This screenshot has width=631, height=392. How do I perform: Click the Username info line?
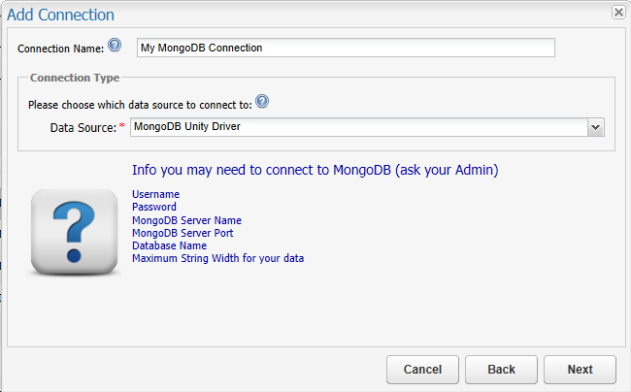point(155,194)
